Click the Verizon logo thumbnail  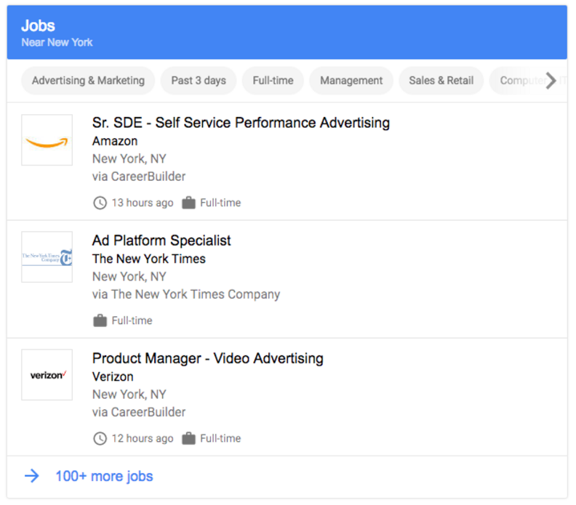[47, 375]
